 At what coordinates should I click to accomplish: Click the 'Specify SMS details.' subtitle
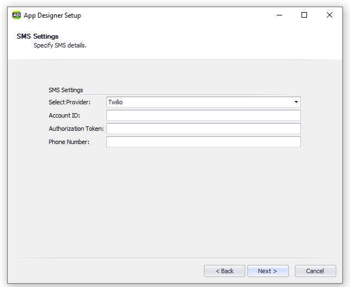click(x=60, y=45)
